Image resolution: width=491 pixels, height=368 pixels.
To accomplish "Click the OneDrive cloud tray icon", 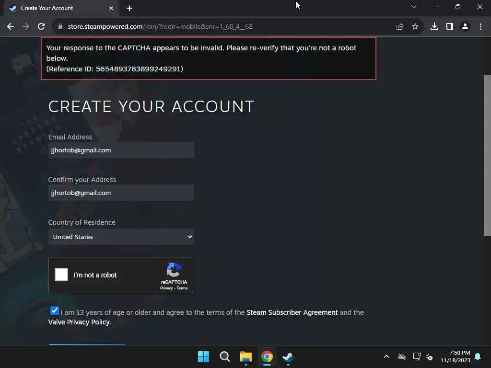I will tap(402, 356).
